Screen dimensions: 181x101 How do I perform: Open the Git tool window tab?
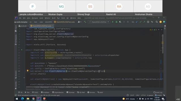point(20,92)
